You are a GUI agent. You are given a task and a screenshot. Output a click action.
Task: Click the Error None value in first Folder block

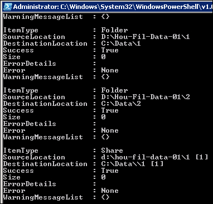click(x=110, y=70)
